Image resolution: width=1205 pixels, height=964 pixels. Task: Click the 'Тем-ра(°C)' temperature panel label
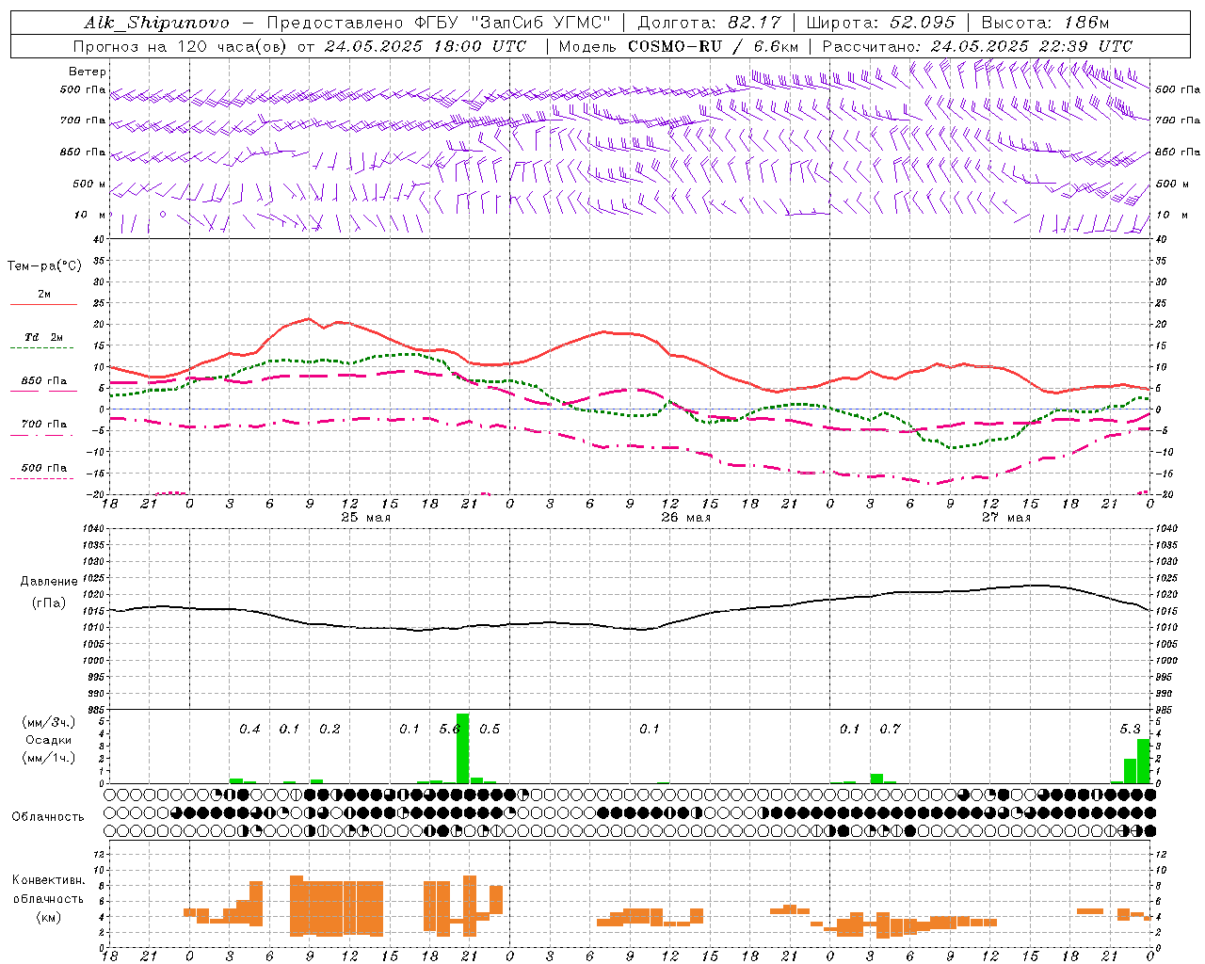click(x=44, y=266)
